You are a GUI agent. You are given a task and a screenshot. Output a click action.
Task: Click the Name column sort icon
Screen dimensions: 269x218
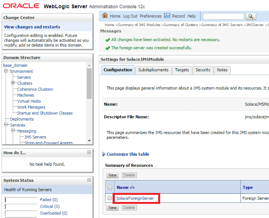pyautogui.click(x=132, y=188)
